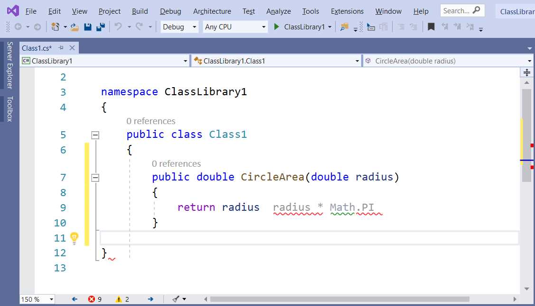Save Class1.cs with the Save icon

[88, 27]
